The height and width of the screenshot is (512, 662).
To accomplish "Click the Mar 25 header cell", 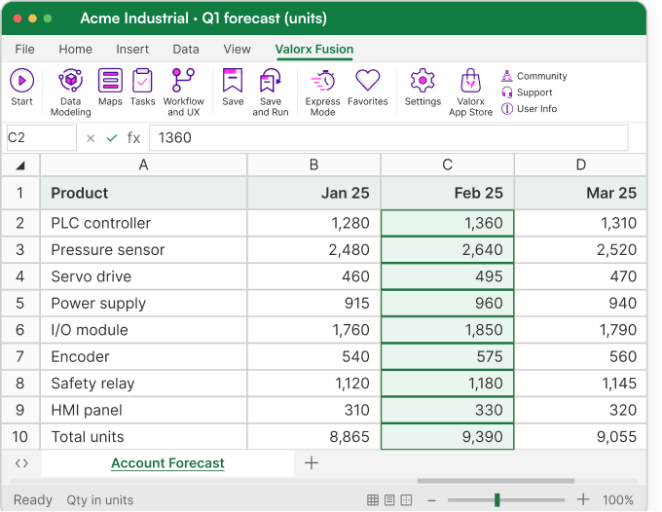I will click(x=581, y=193).
